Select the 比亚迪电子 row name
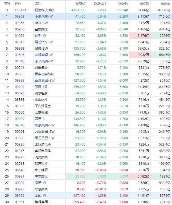172x205 pixels. point(43,144)
